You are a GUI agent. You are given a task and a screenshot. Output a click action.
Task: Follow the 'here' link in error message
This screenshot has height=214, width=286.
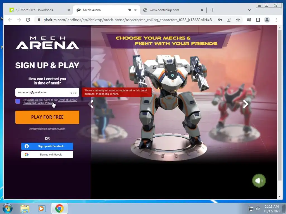tap(115, 94)
